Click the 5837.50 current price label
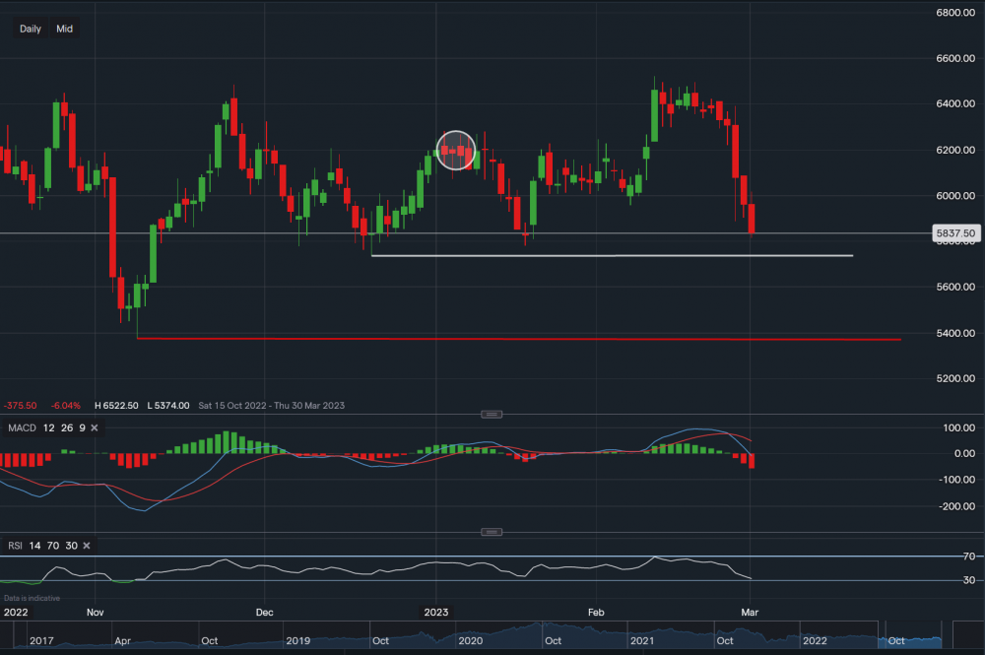Screen dimensions: 985x655 956,233
